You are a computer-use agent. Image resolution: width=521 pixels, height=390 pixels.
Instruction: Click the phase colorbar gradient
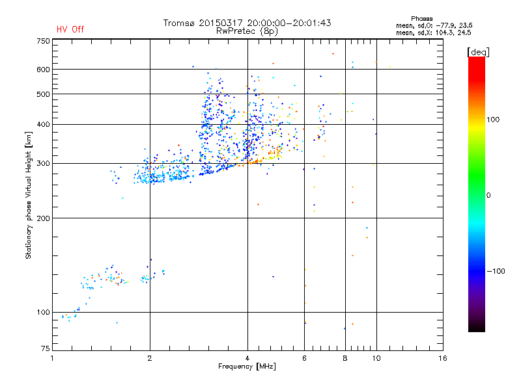click(477, 194)
